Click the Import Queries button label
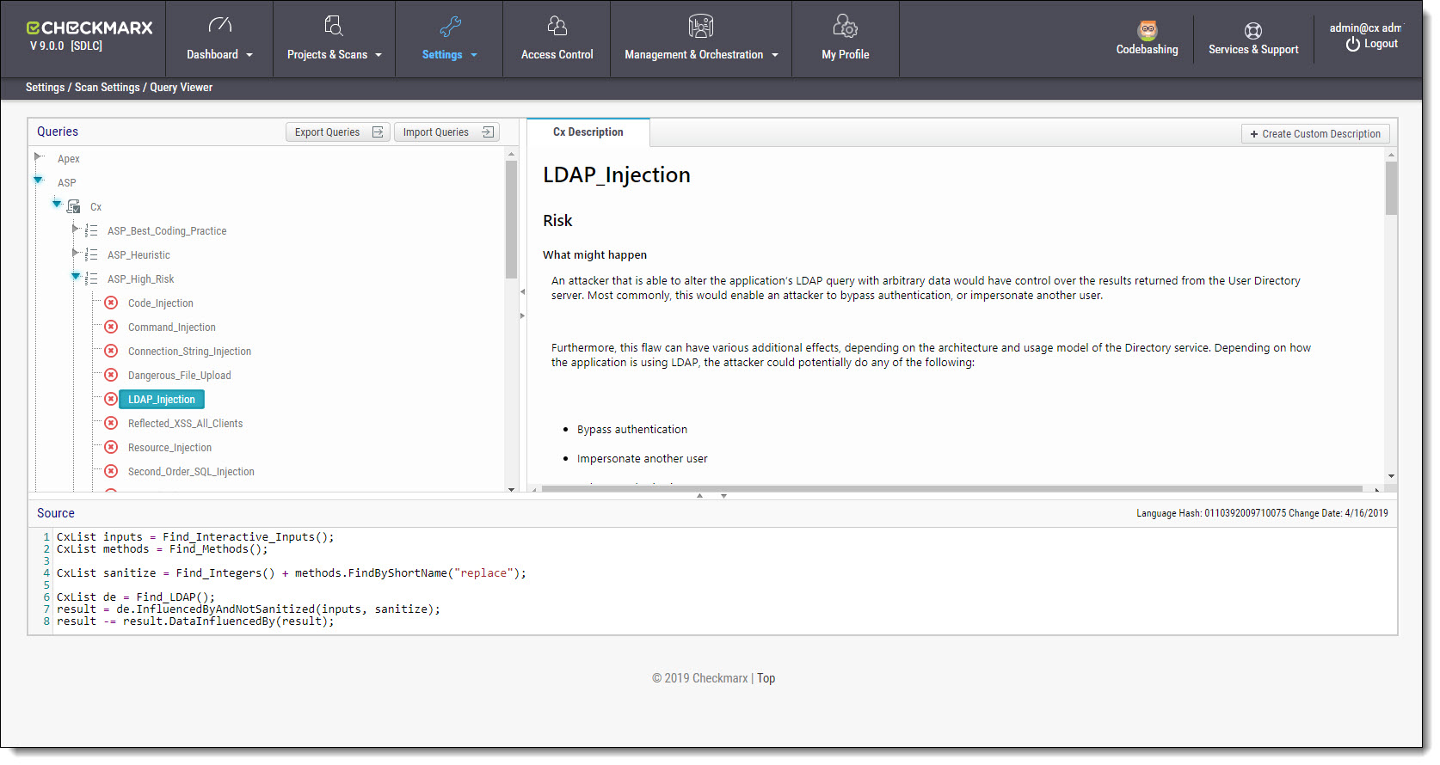The height and width of the screenshot is (765, 1440). coord(436,132)
